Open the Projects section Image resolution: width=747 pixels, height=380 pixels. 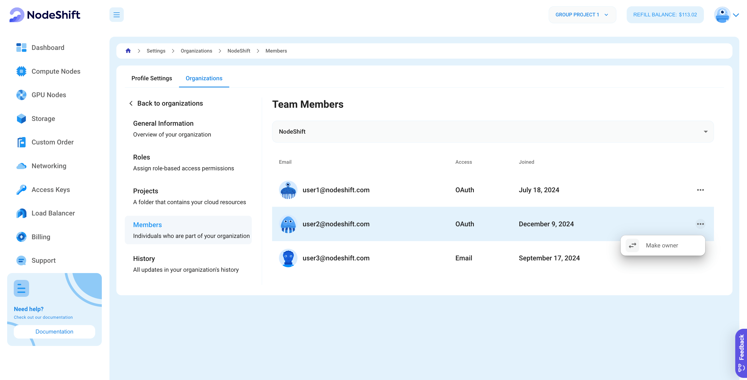(x=188, y=196)
